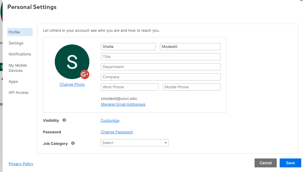Viewport: 305px width, 172px height.
Task: Click the Cancel button
Action: pos(266,163)
